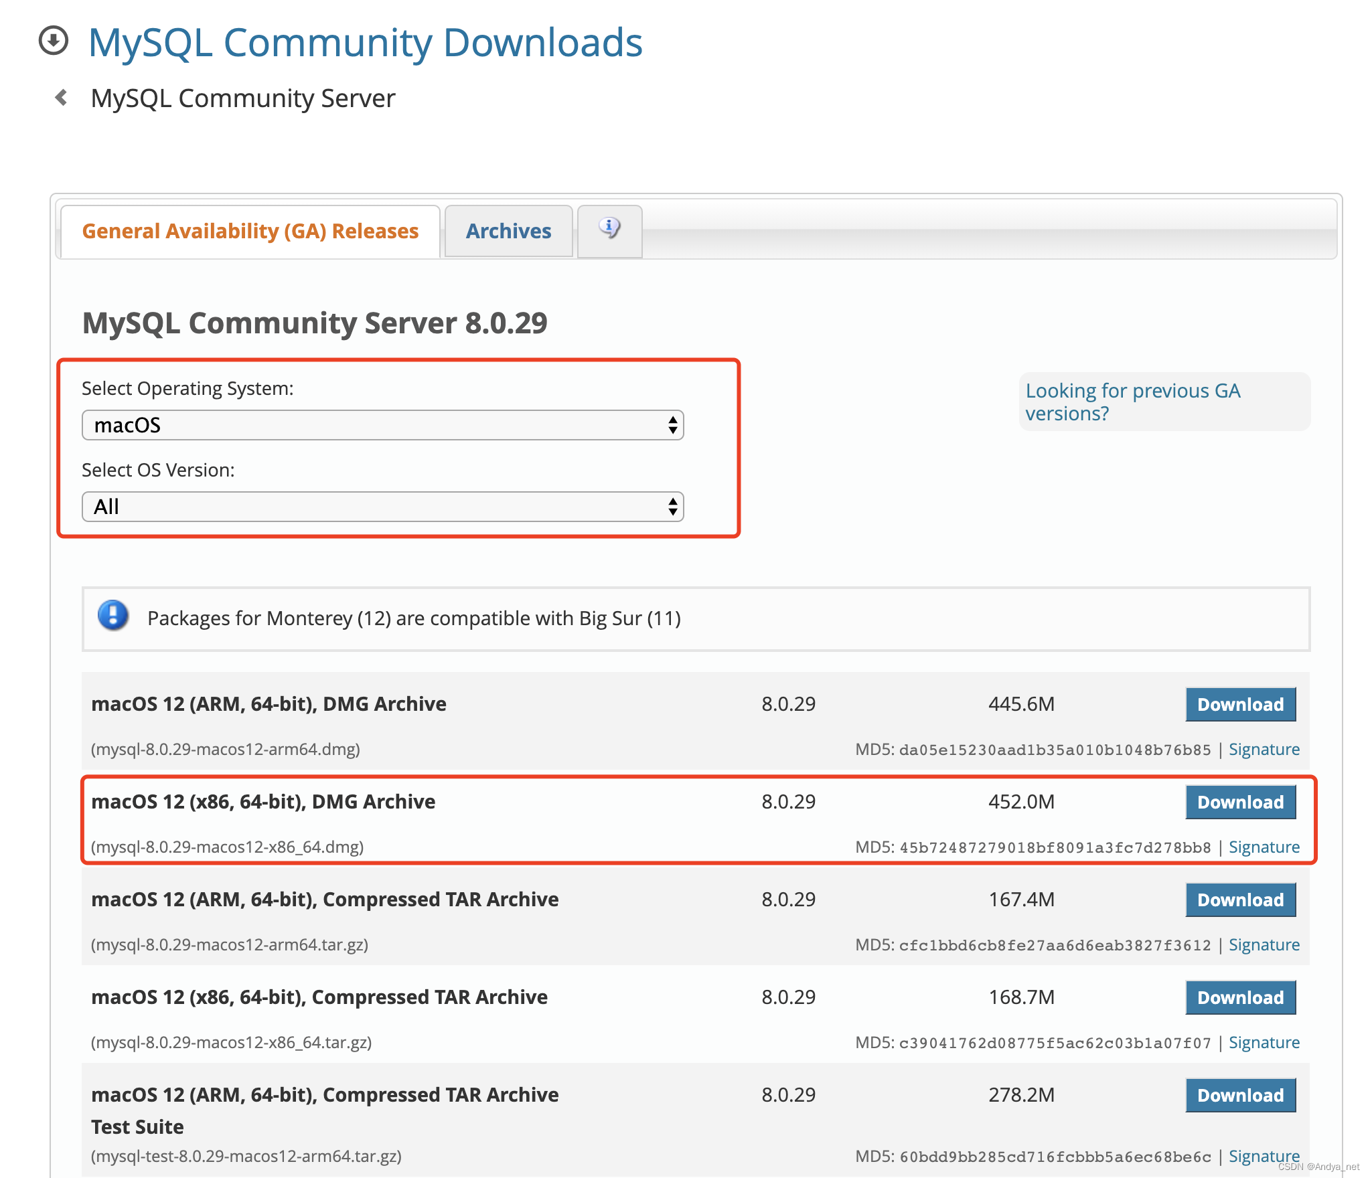Open Signature link for macos12-x86_64.tar.gz
This screenshot has height=1178, width=1370.
(x=1264, y=1042)
